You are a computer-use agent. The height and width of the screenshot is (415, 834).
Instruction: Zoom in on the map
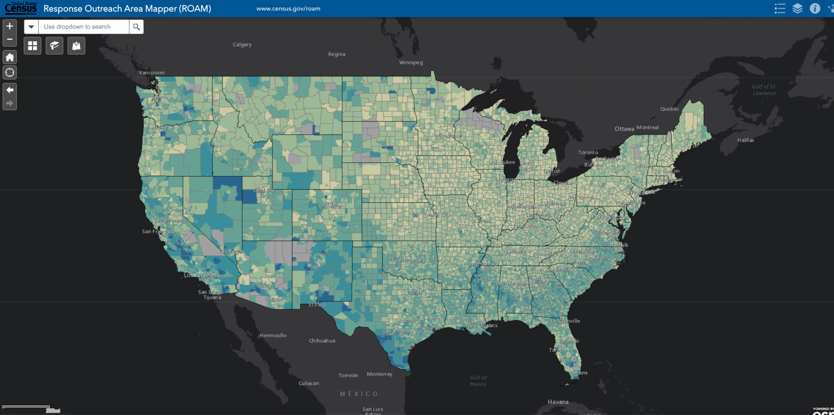coord(9,26)
